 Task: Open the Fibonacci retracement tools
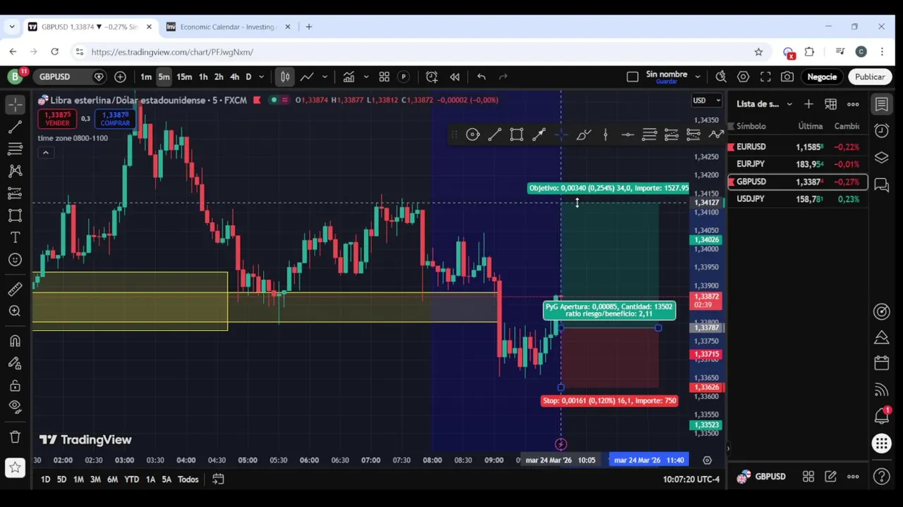(15, 149)
